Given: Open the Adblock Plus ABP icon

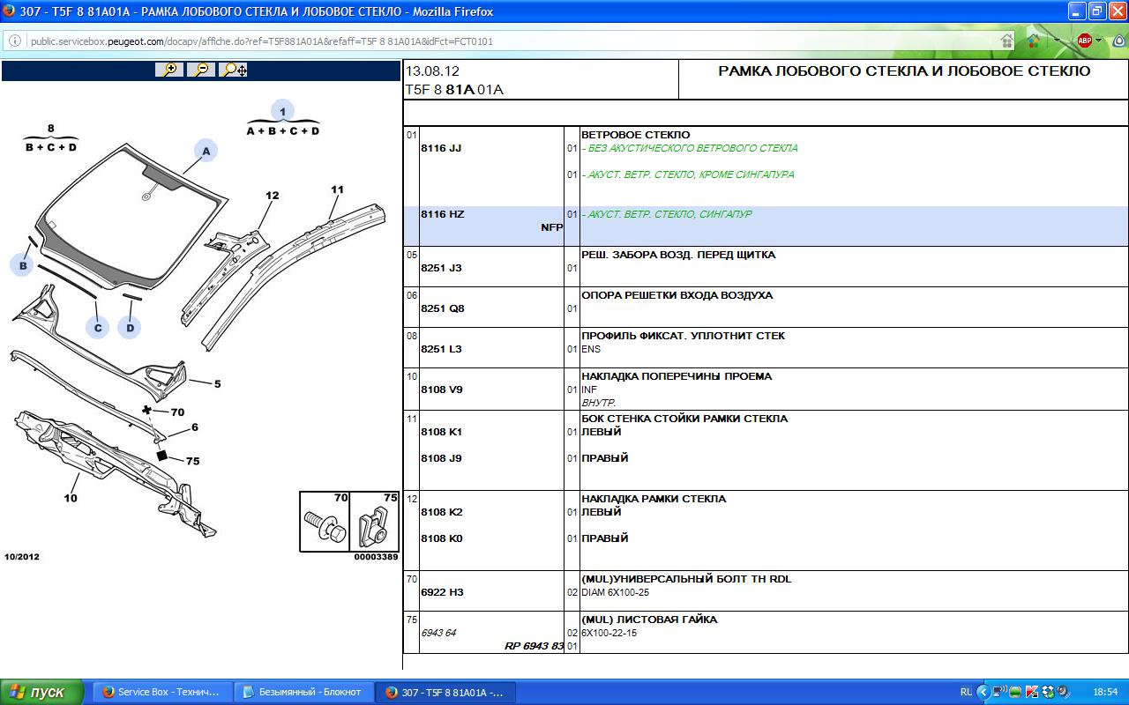Looking at the screenshot, I should [x=1084, y=41].
